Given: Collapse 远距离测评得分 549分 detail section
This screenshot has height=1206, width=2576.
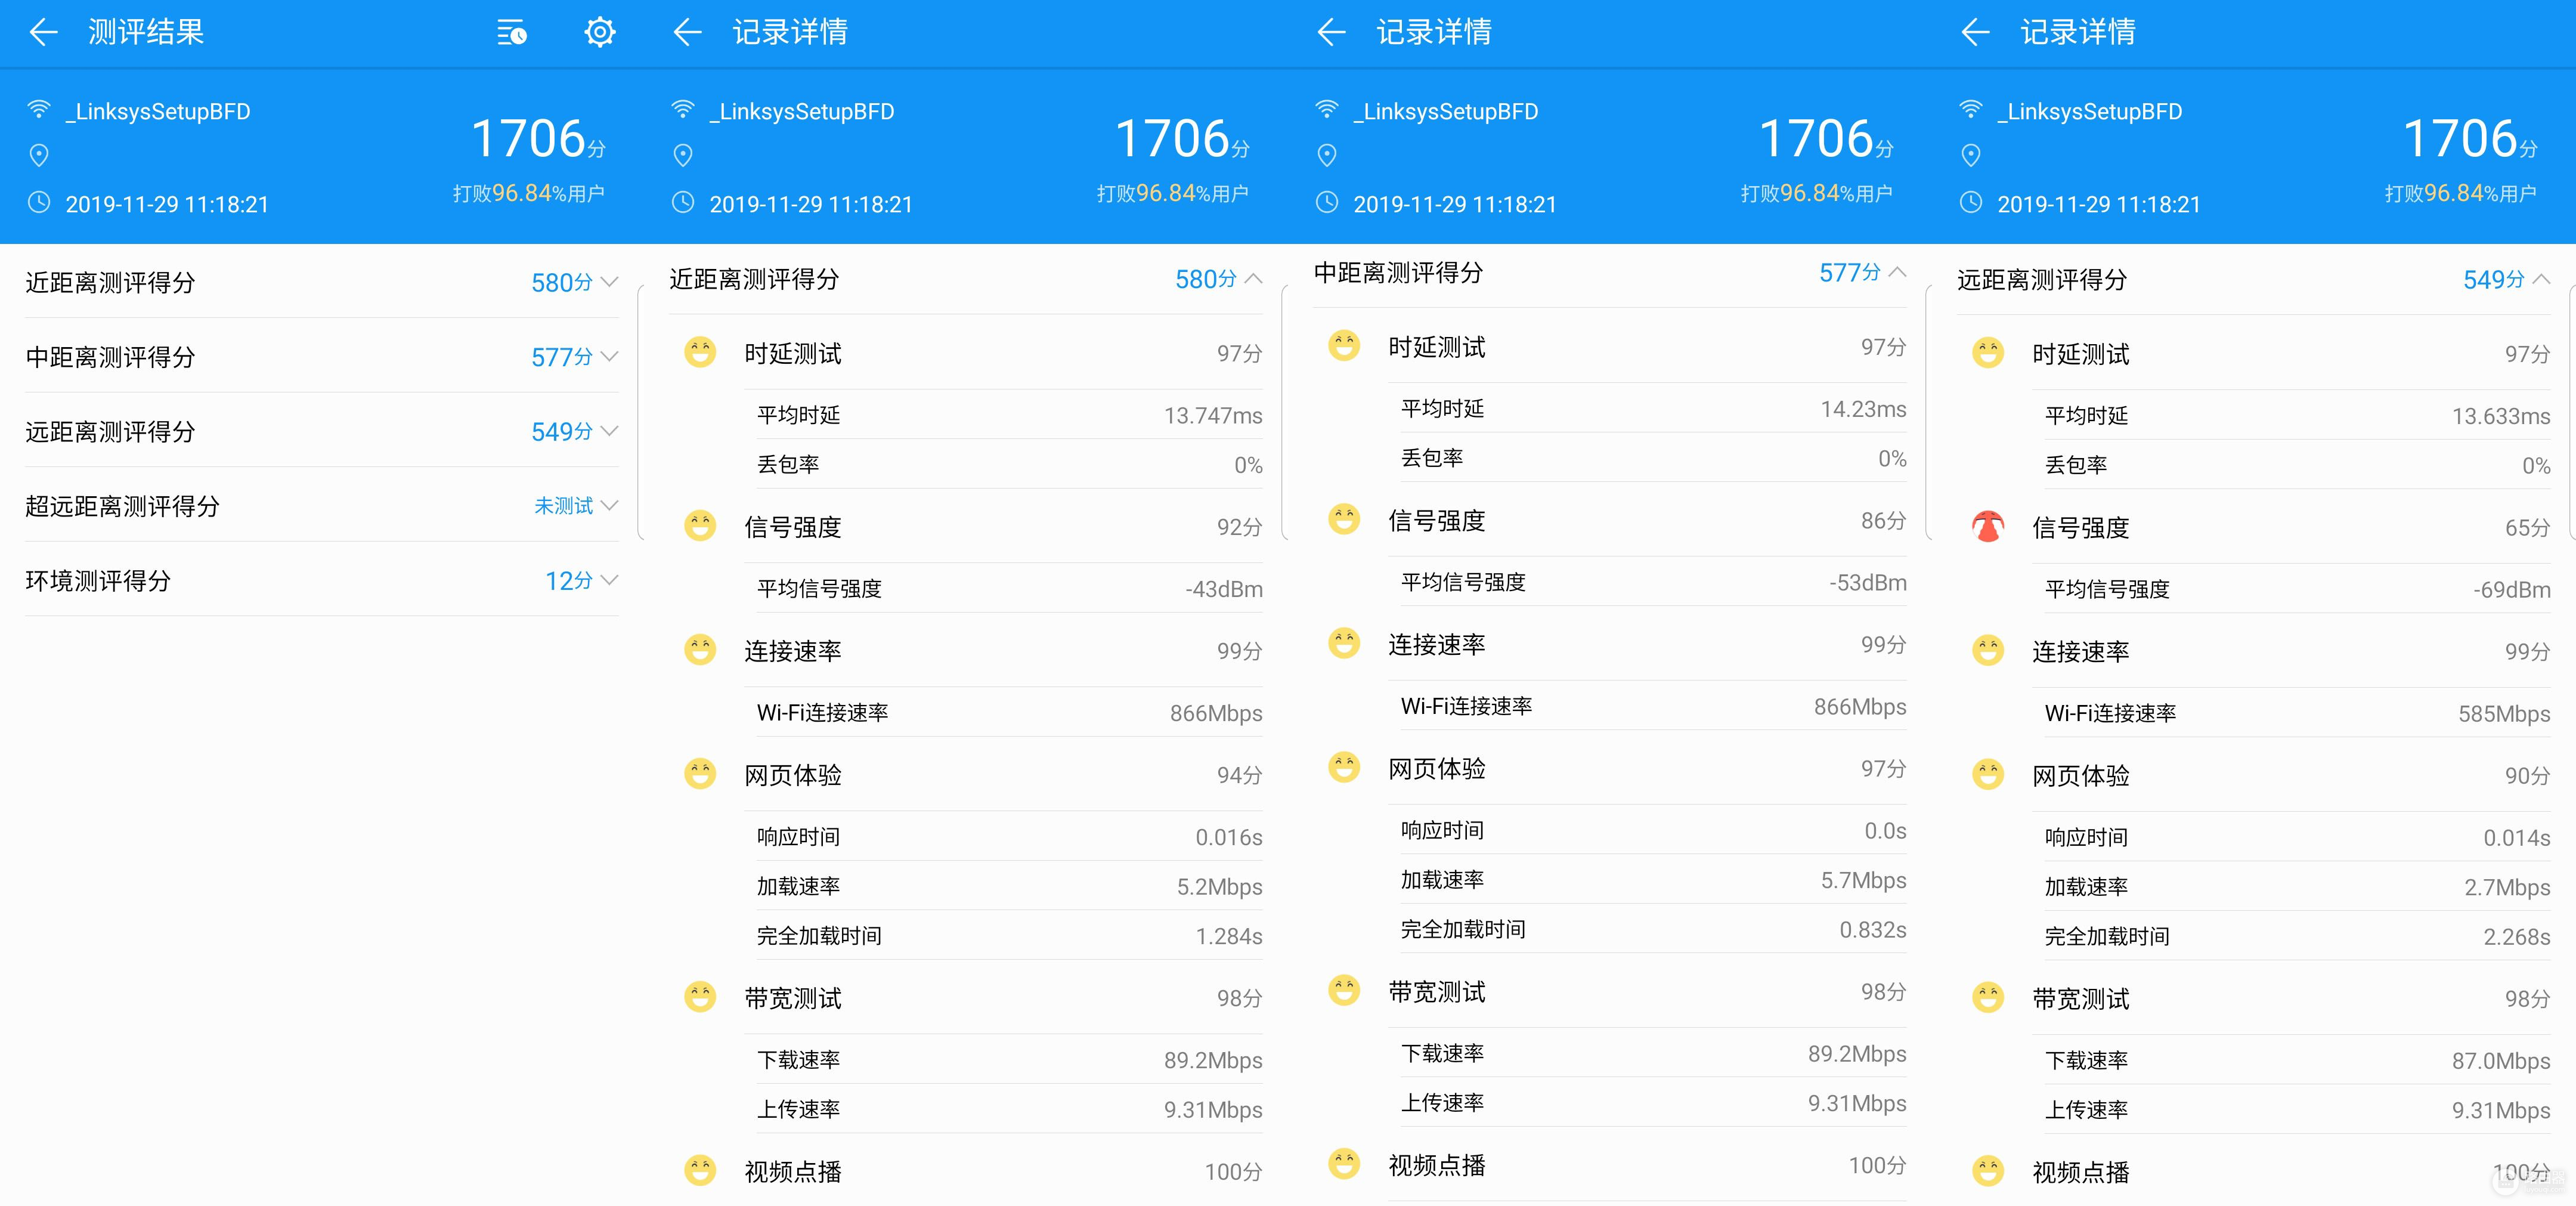Looking at the screenshot, I should click(x=2541, y=279).
